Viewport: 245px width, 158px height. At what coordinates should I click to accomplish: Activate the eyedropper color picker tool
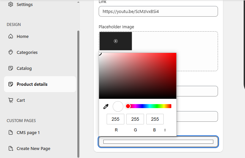(106, 106)
